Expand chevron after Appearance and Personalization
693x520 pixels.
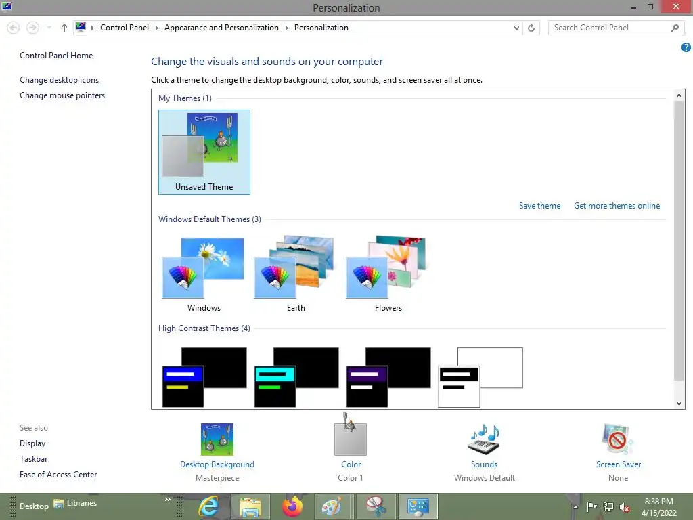pyautogui.click(x=286, y=28)
